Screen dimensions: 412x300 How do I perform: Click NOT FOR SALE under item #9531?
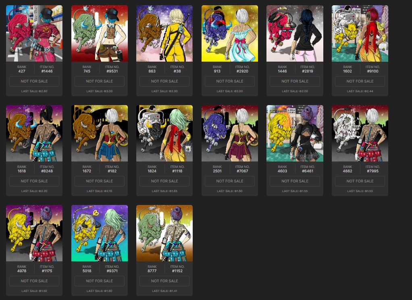click(x=100, y=81)
